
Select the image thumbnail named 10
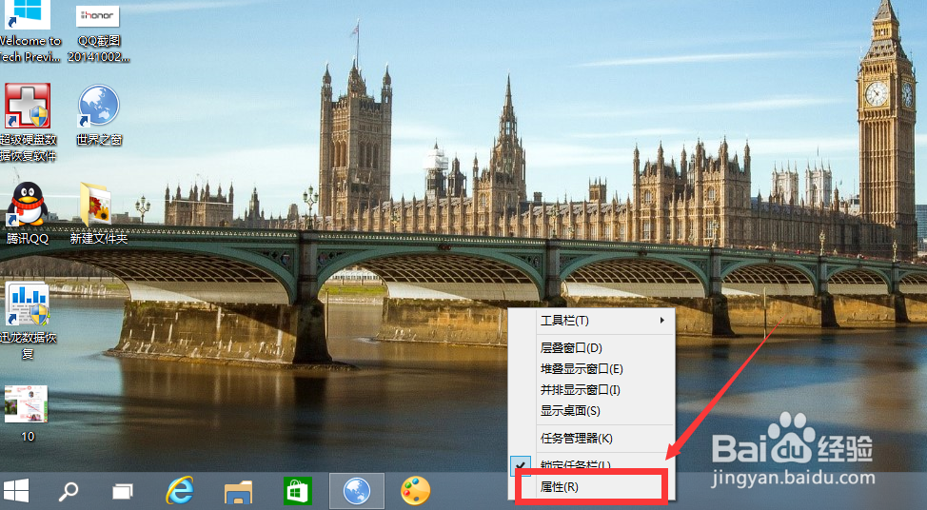pyautogui.click(x=27, y=414)
